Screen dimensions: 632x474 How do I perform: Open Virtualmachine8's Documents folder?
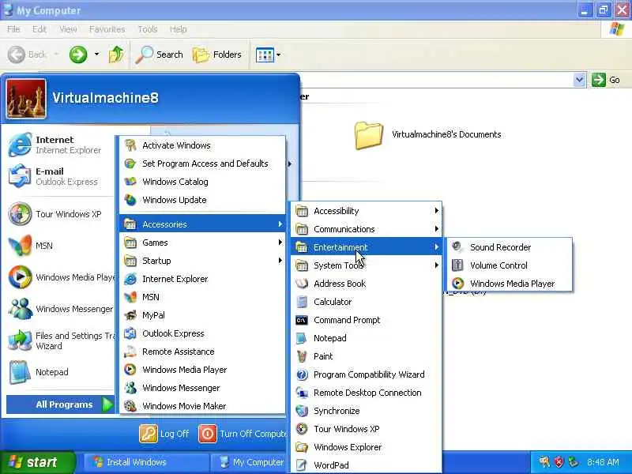point(428,135)
